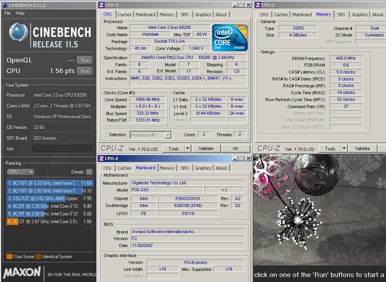This screenshot has width=386, height=282.
Task: Select ranking row 2 Xeon 10.33
Action: pyautogui.click(x=50, y=190)
